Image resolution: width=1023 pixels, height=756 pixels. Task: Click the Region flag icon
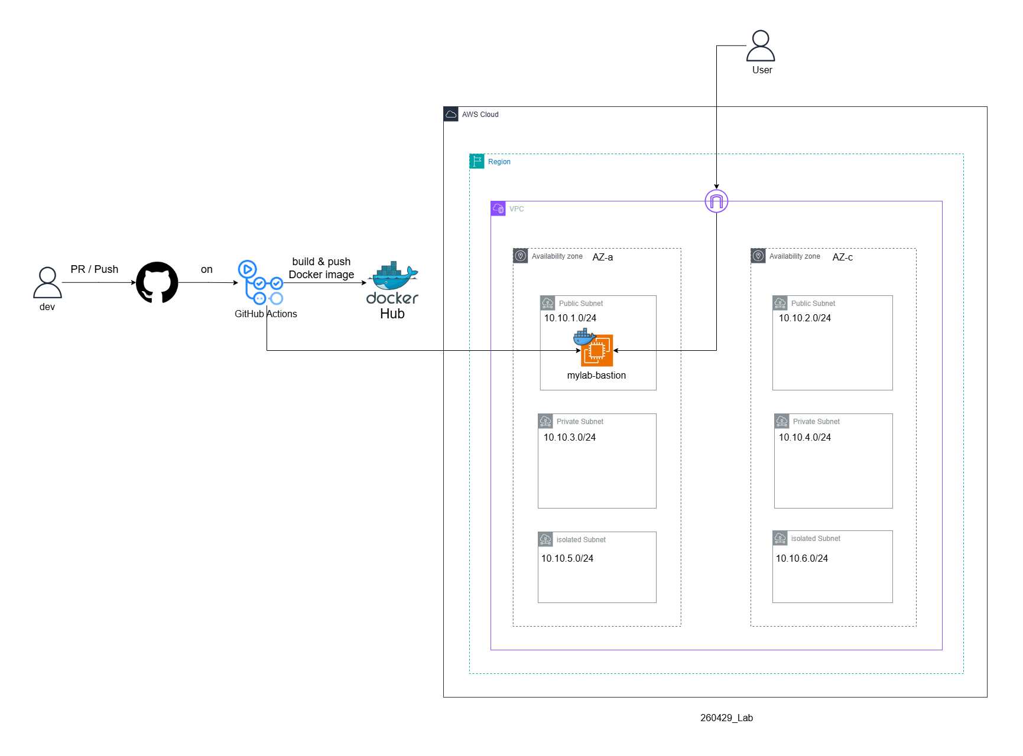coord(477,161)
